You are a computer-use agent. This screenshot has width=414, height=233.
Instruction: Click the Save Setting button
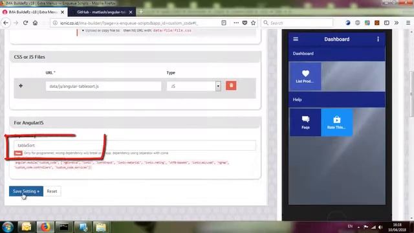click(x=26, y=192)
